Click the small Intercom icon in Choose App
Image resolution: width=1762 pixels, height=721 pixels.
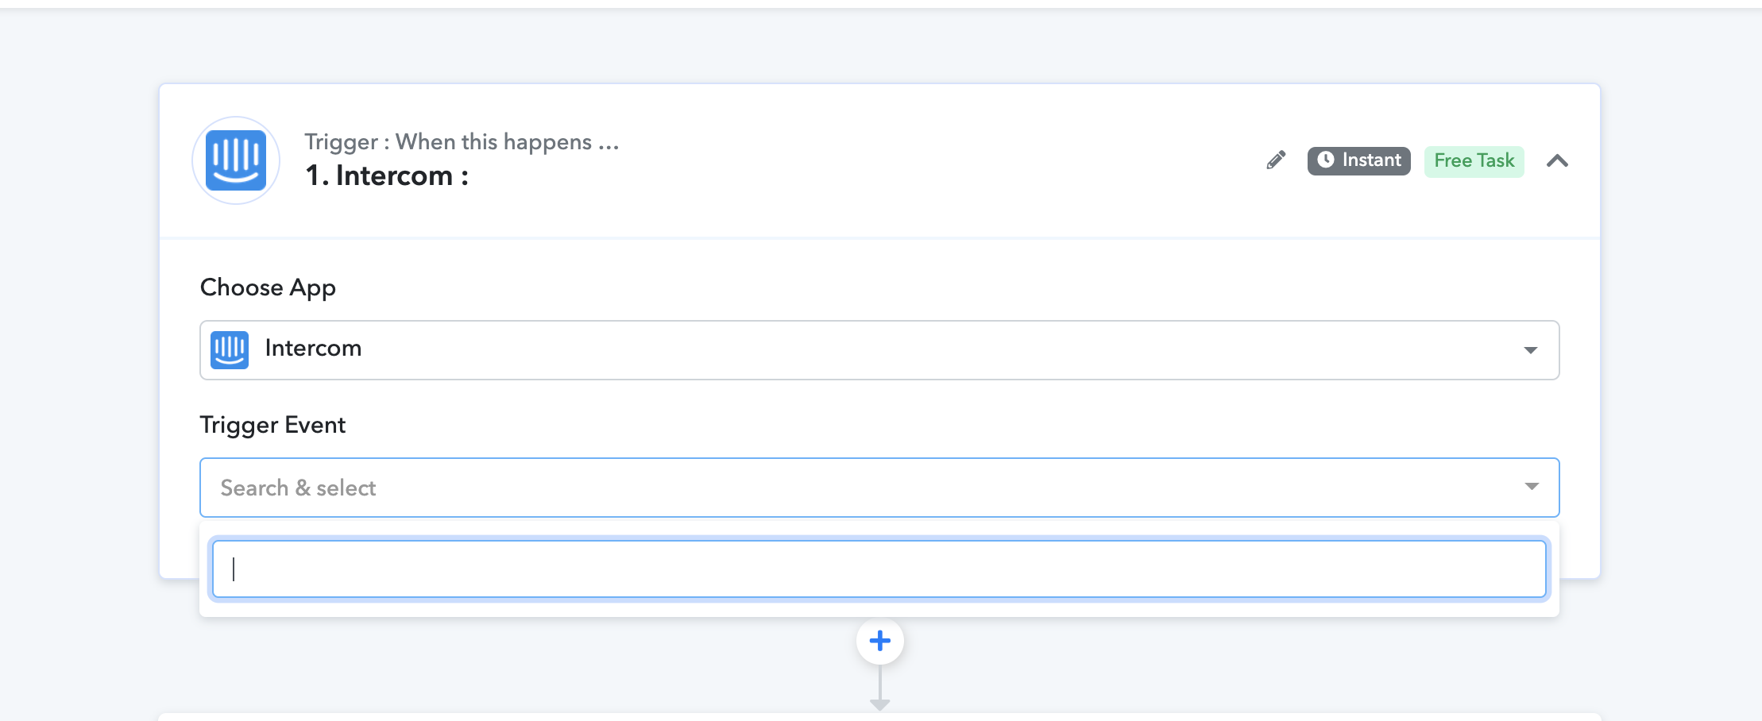[230, 349]
